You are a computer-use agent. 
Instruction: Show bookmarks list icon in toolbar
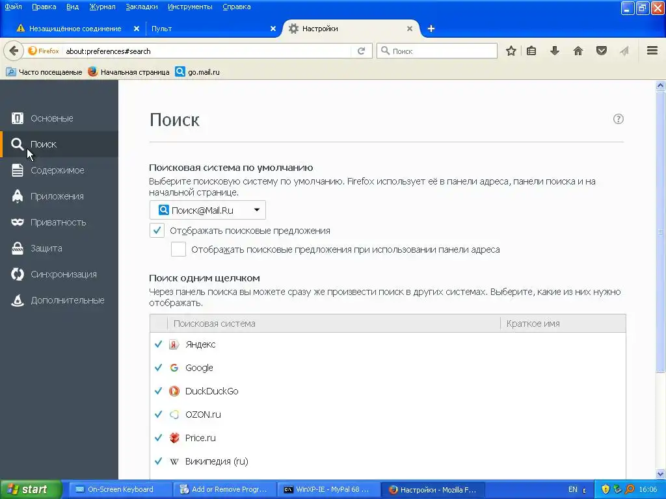[531, 51]
